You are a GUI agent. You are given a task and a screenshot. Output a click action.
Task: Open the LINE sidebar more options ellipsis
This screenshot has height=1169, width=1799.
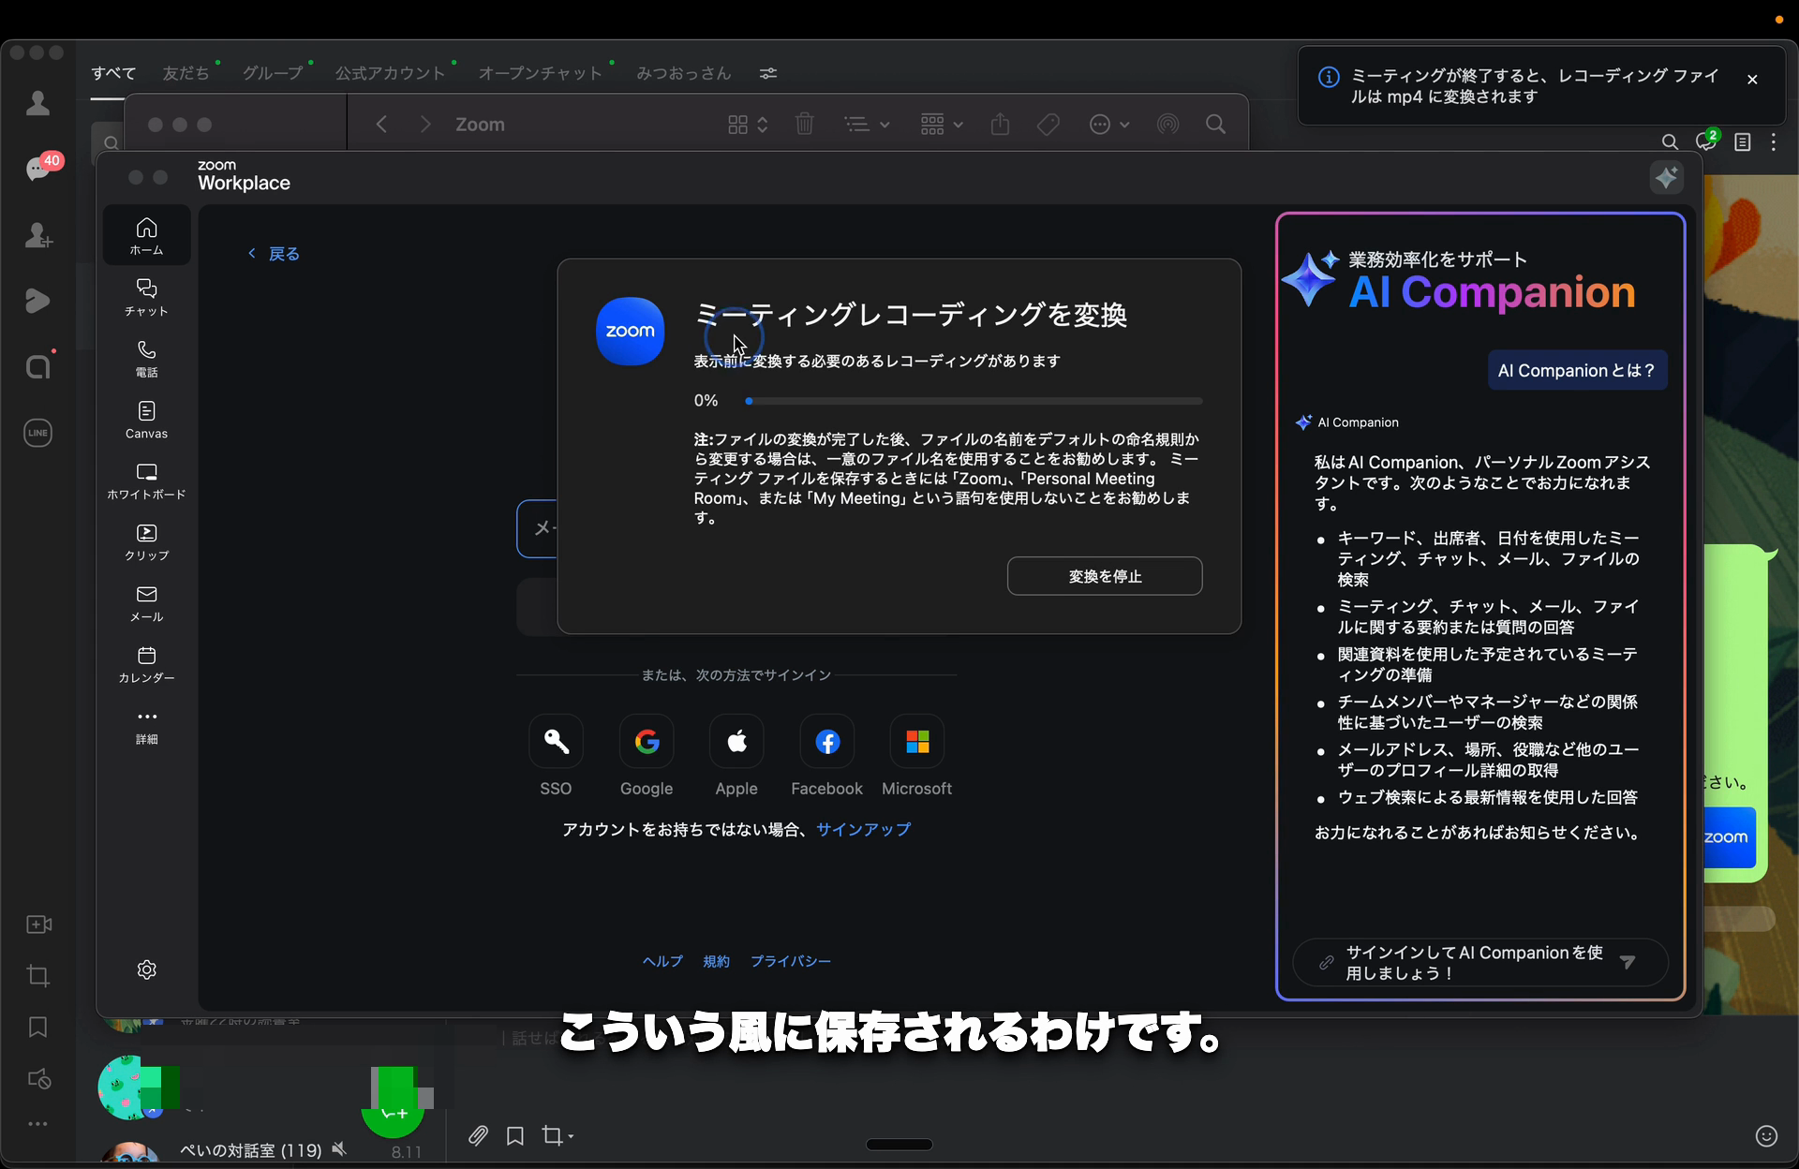tap(37, 1124)
